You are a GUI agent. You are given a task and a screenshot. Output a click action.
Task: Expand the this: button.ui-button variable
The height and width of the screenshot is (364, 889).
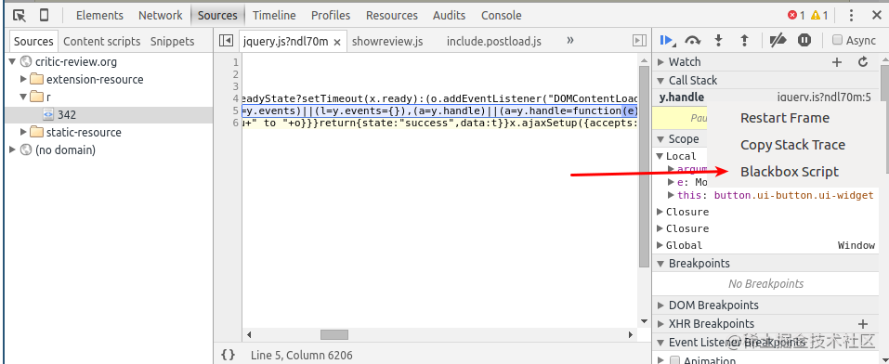pos(672,195)
